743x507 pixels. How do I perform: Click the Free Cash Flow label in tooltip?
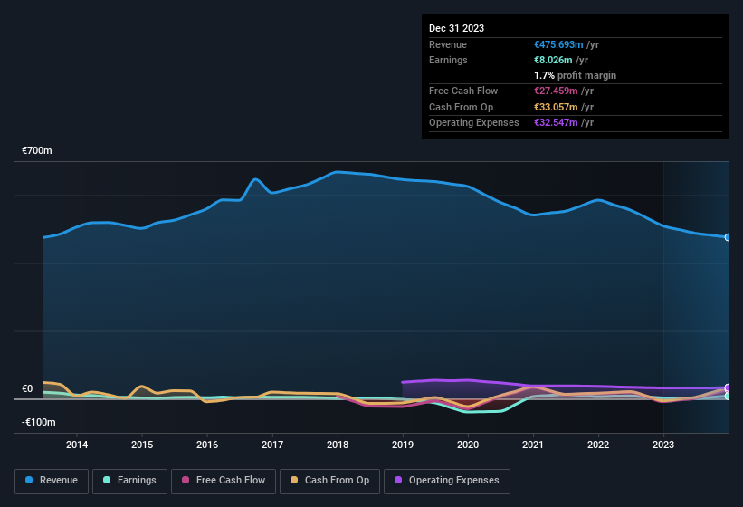[x=463, y=91]
